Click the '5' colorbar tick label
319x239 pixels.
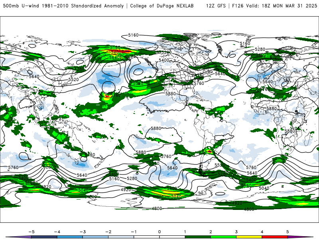(x=287, y=232)
